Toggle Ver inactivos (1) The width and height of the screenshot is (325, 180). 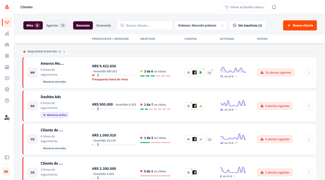247,25
